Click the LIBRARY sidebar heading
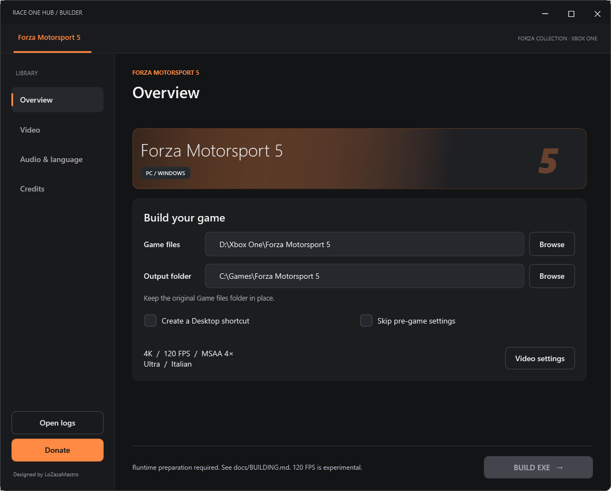This screenshot has width=611, height=491. (27, 73)
